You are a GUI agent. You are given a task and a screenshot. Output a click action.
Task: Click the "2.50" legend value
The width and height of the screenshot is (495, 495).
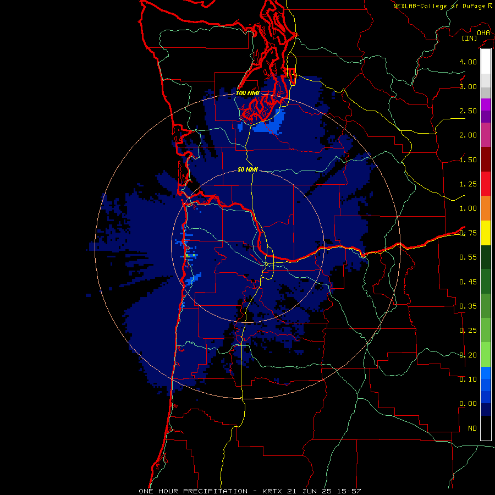468,111
